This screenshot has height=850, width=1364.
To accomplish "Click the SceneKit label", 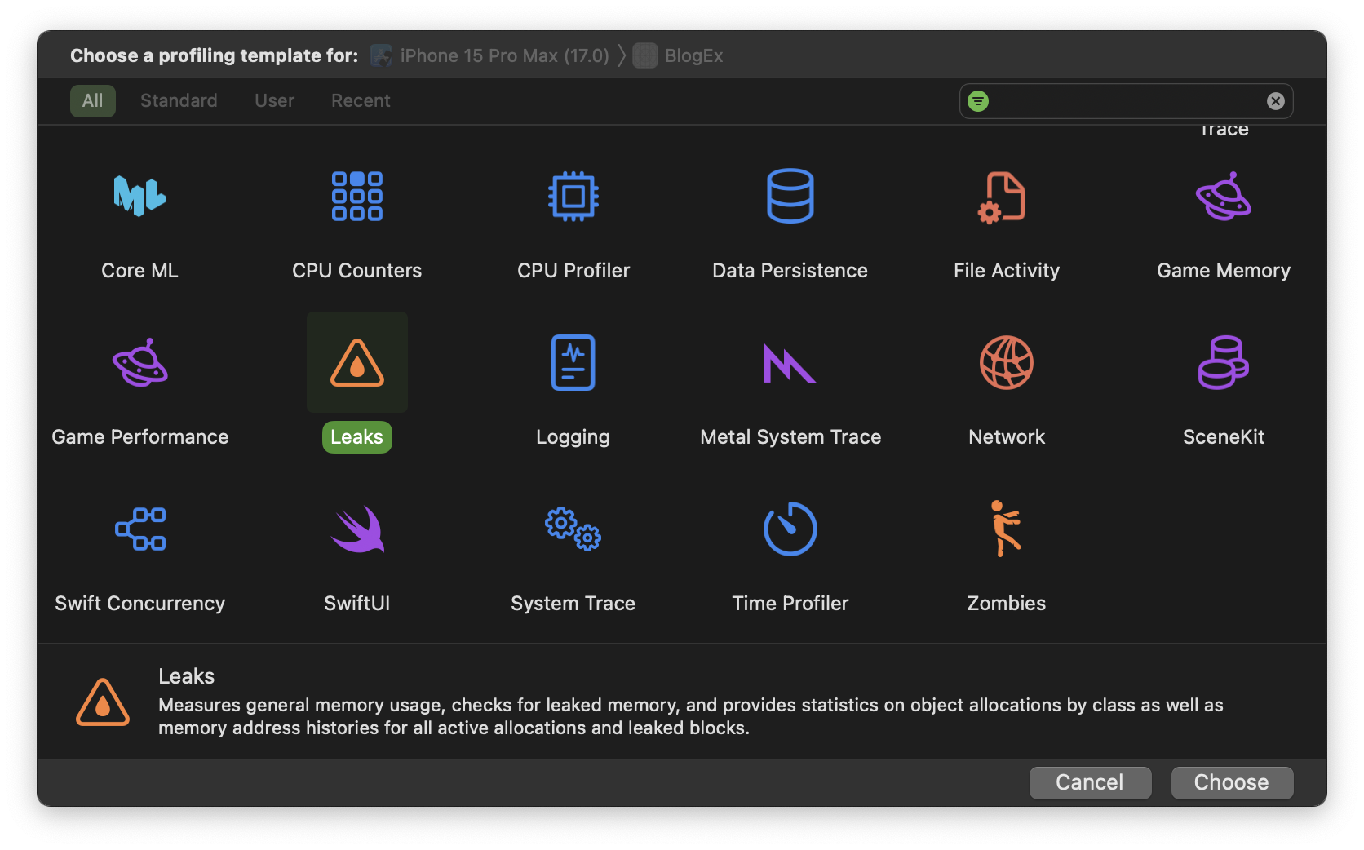I will 1224,437.
